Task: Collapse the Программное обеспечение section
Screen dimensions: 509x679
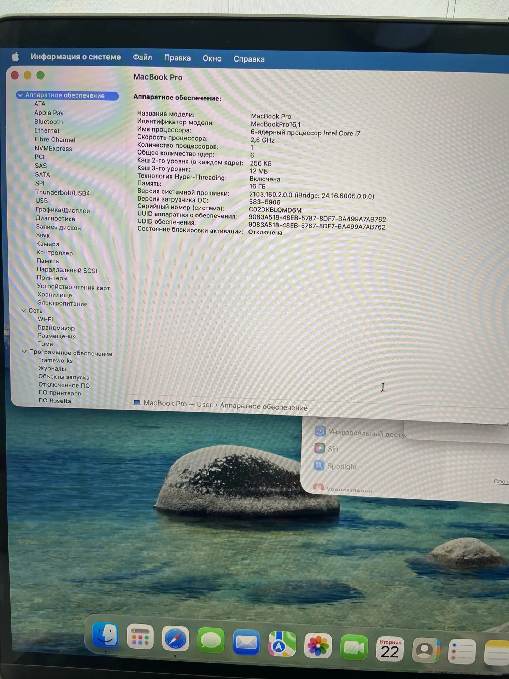Action: tap(24, 352)
